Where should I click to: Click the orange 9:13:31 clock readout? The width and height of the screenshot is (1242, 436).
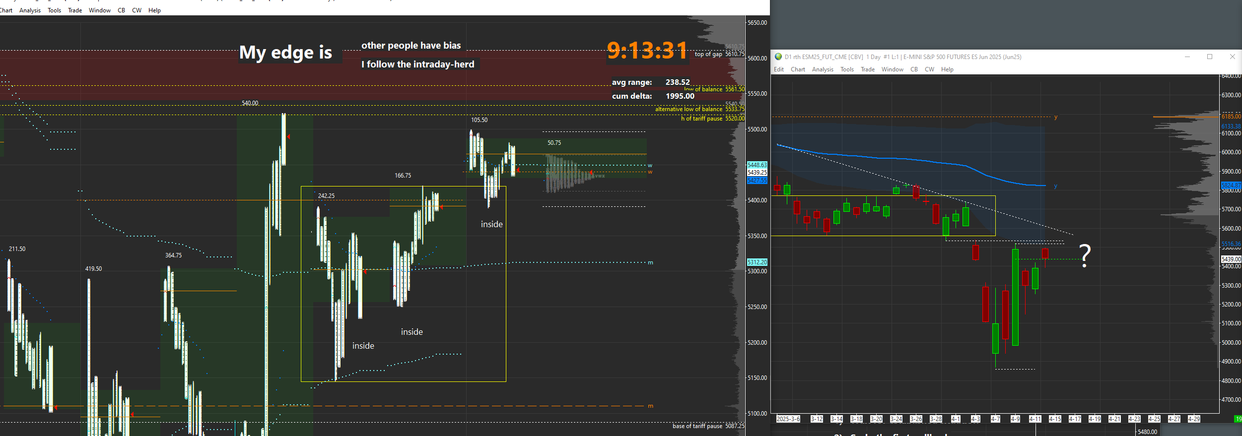tap(647, 50)
